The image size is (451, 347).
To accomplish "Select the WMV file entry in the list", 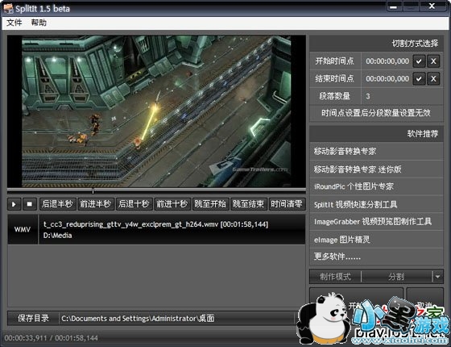I will [x=156, y=229].
